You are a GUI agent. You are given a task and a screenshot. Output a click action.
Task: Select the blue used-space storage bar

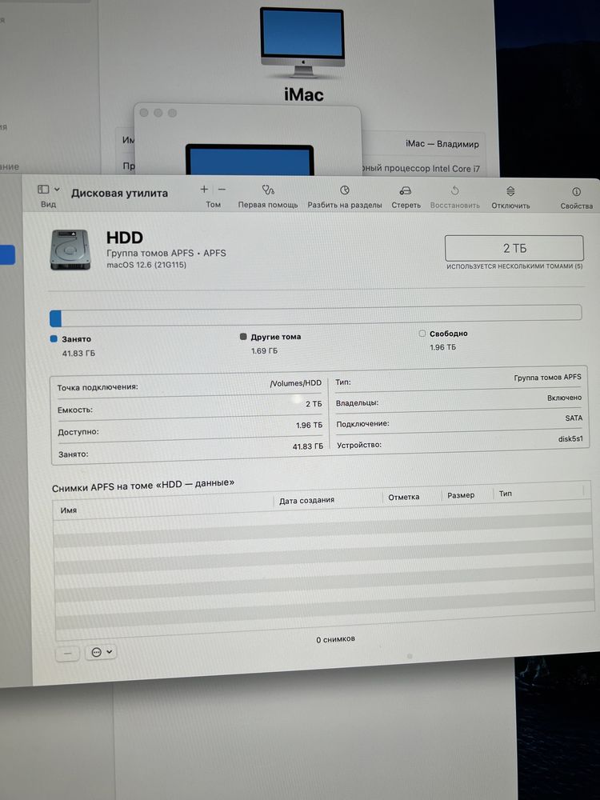tap(56, 318)
